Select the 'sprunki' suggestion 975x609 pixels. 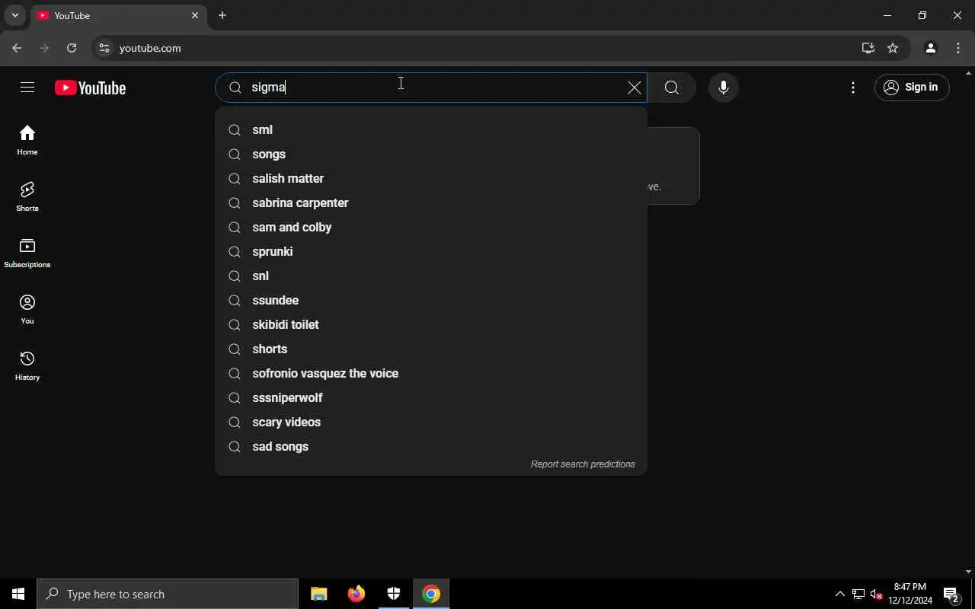431,251
